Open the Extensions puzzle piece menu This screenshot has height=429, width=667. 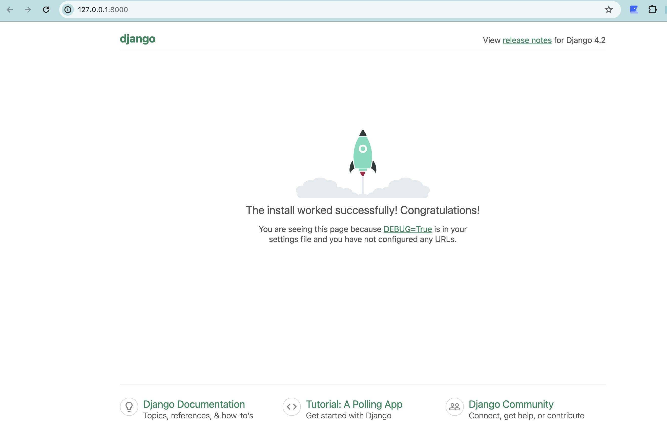[653, 10]
